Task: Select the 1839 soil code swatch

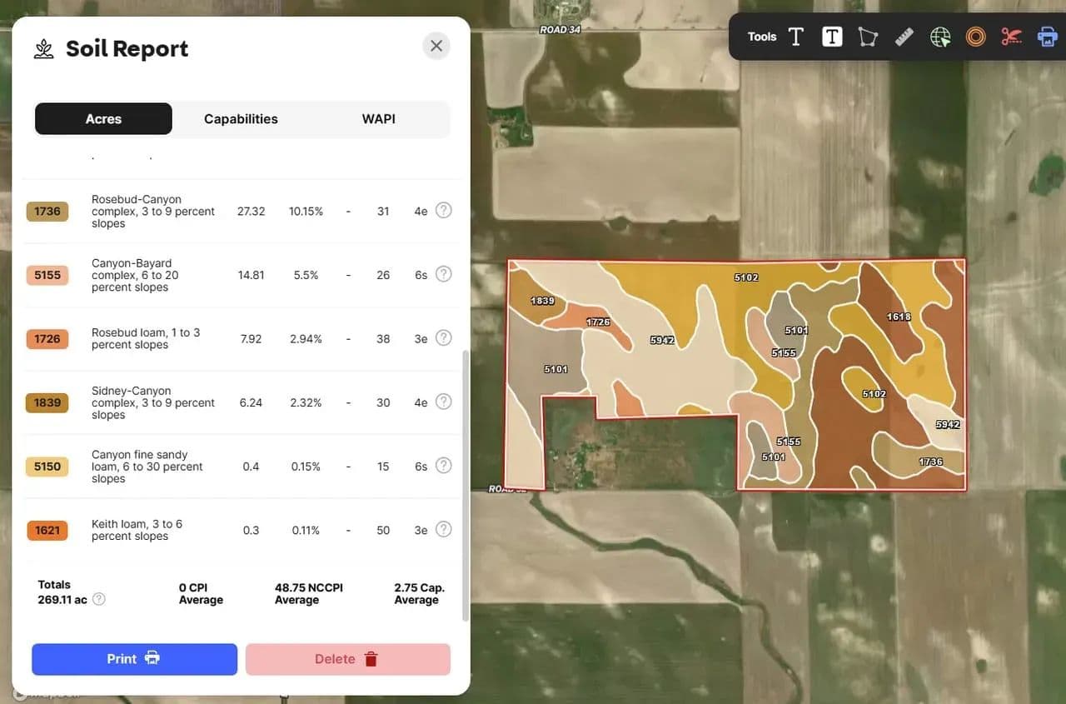Action: pyautogui.click(x=47, y=402)
